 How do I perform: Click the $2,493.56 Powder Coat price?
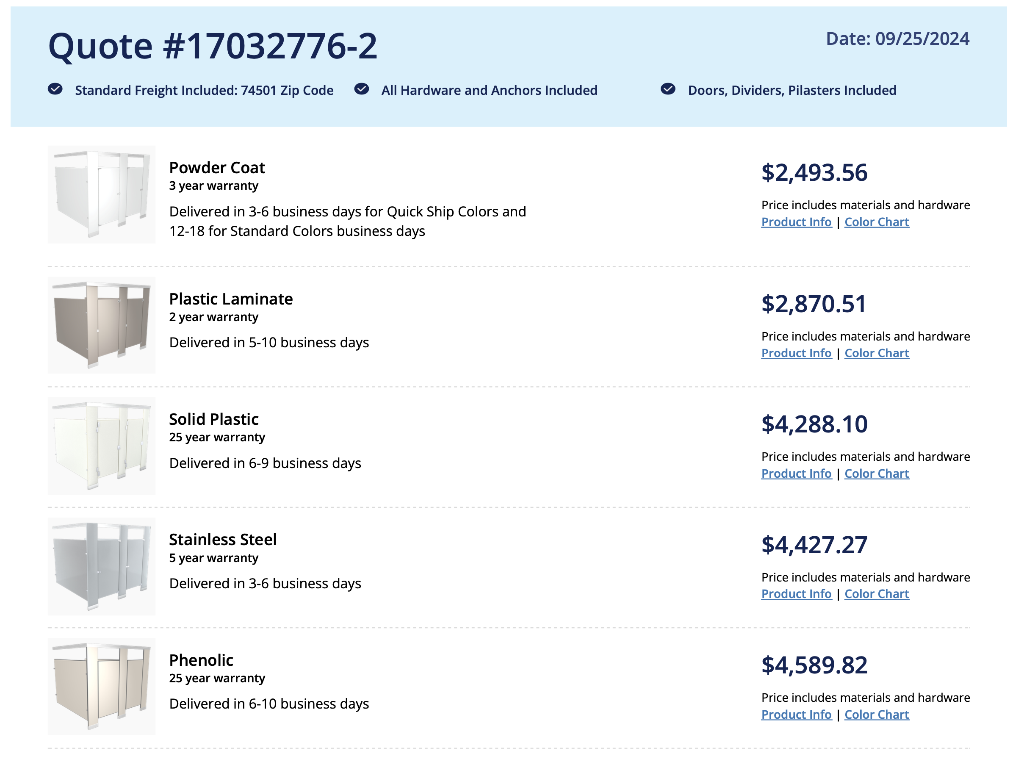coord(814,173)
